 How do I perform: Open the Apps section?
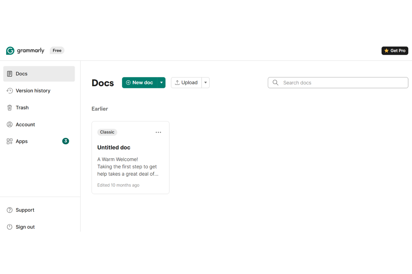pos(39,141)
